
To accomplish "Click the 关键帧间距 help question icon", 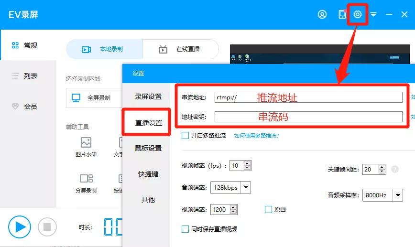I will [x=394, y=169].
